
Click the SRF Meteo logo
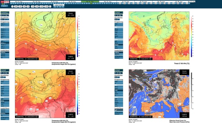click(x=5, y=2)
